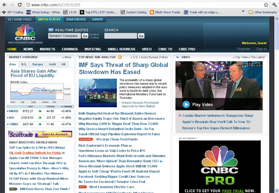Screen dimensions: 279x193
Task: Open the 13:34 bookmark
Action: pos(70,12)
